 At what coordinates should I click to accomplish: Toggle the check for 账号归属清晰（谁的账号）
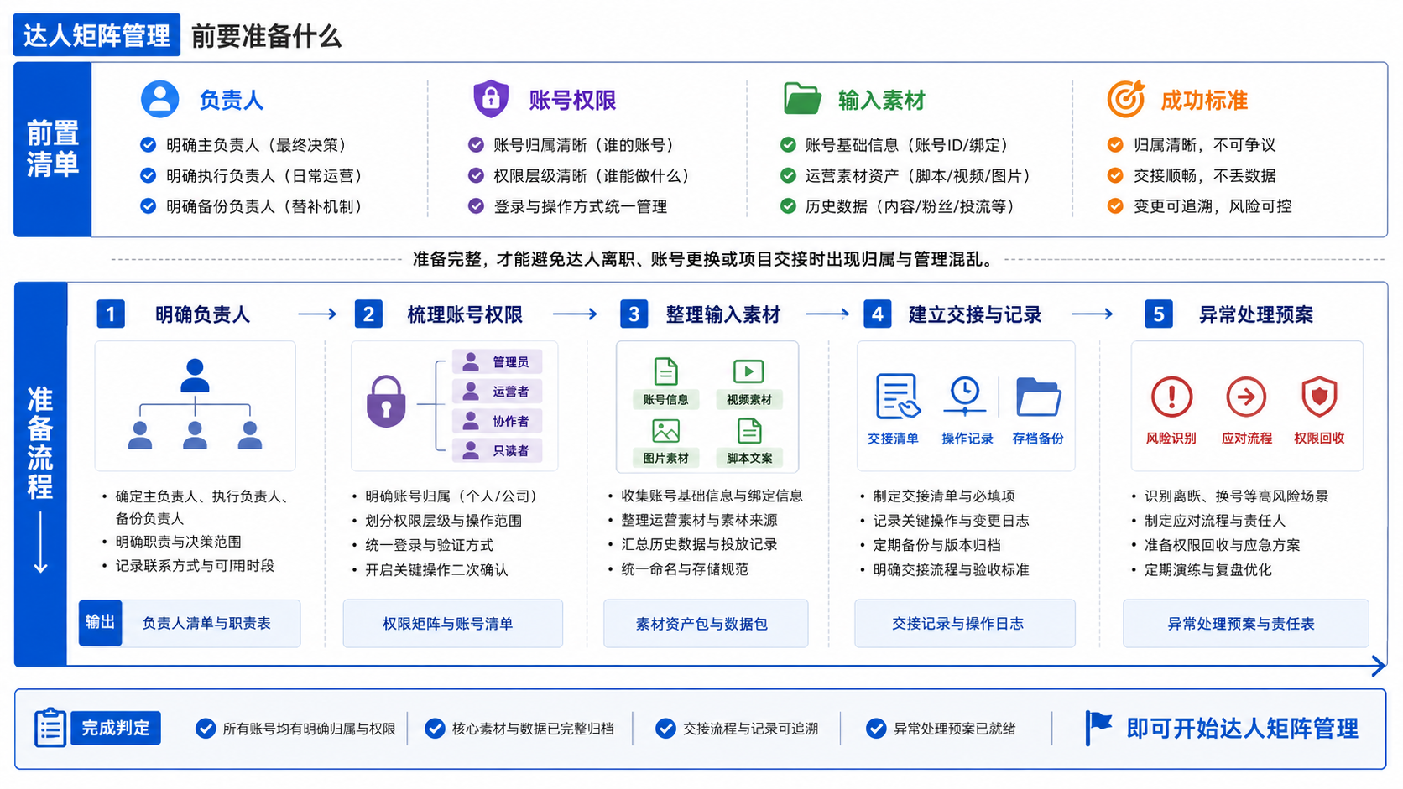[476, 144]
